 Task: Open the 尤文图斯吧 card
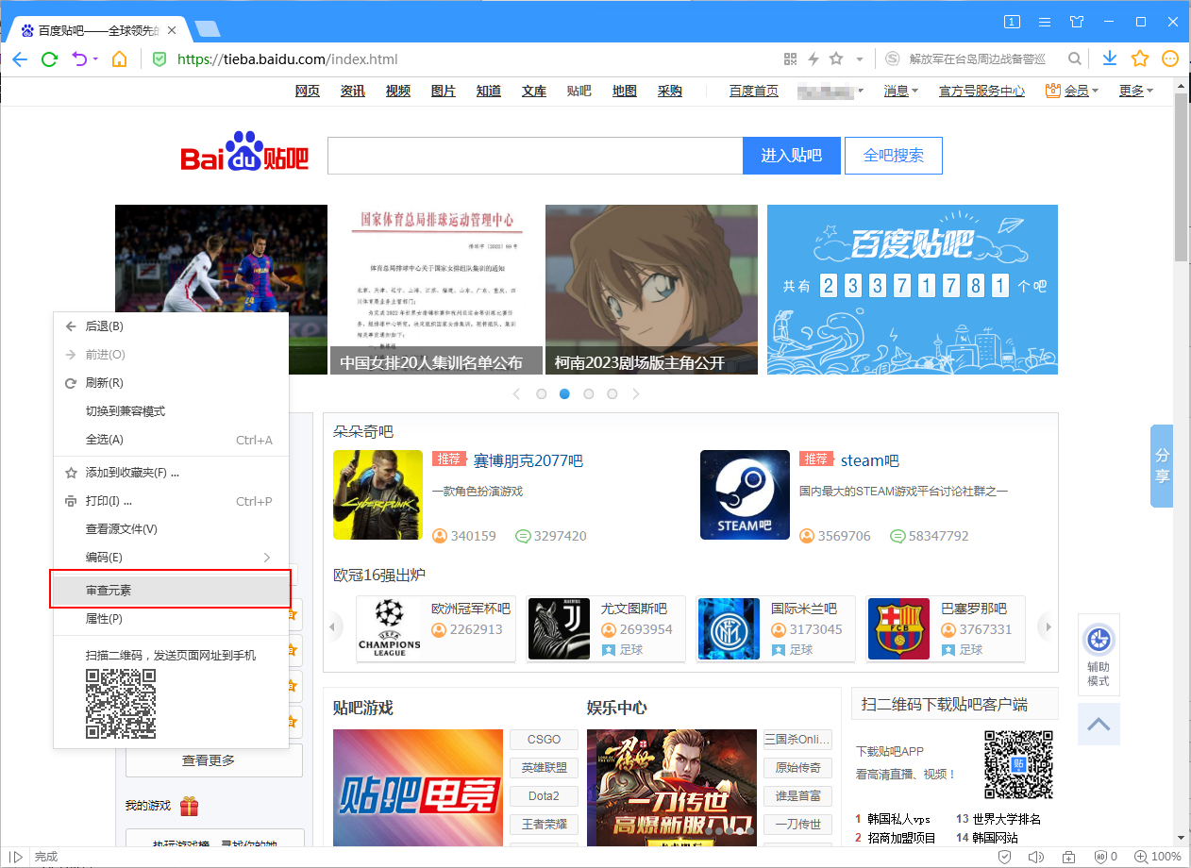606,628
